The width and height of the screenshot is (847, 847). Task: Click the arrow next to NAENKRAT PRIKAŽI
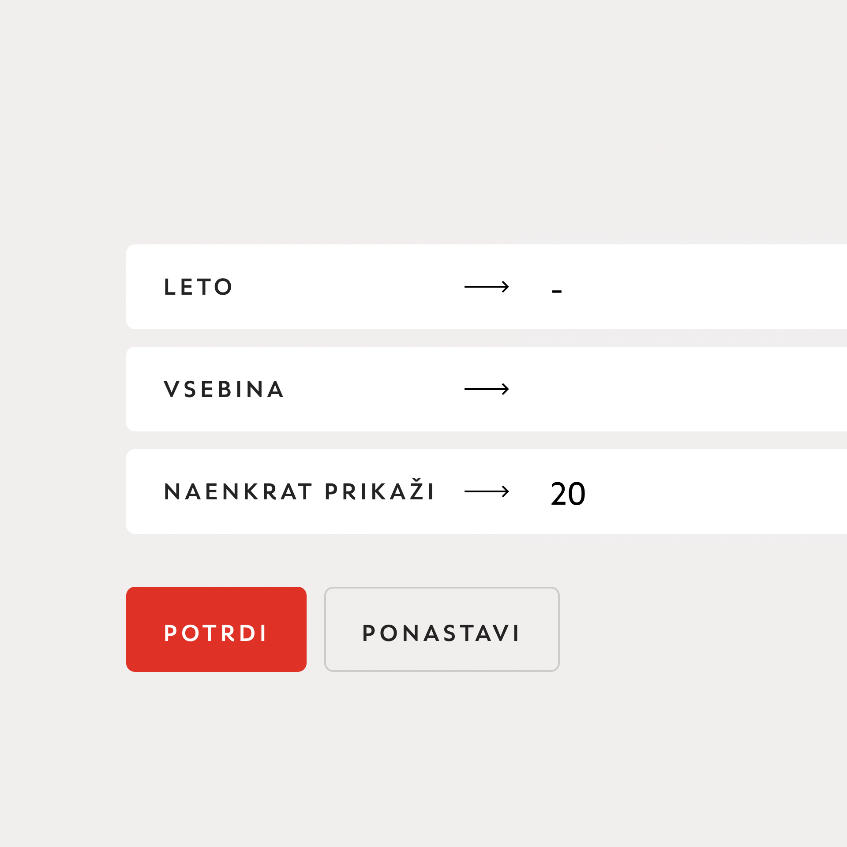pos(487,491)
